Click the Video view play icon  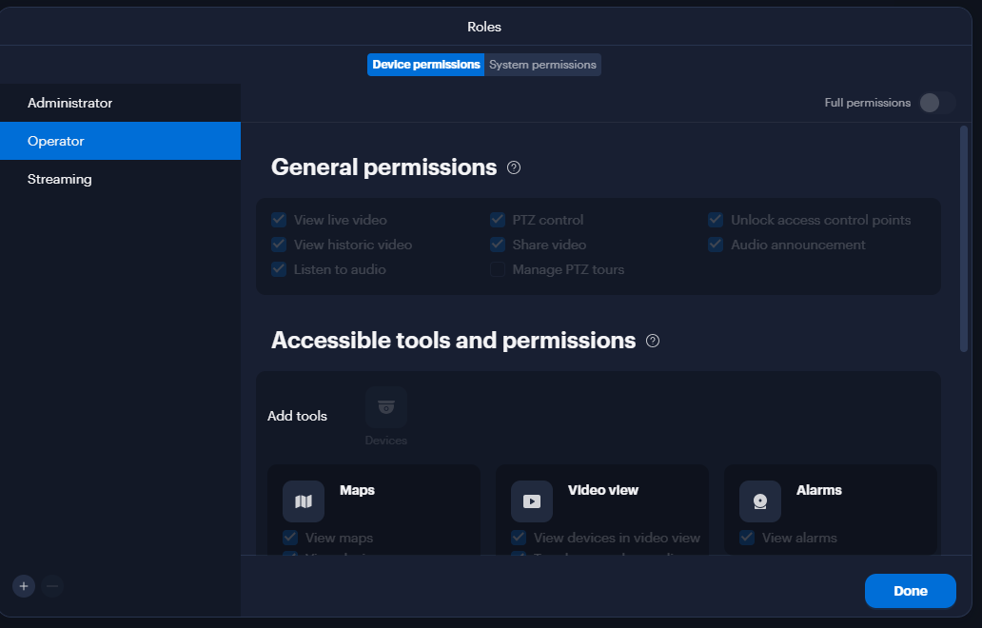tap(532, 501)
